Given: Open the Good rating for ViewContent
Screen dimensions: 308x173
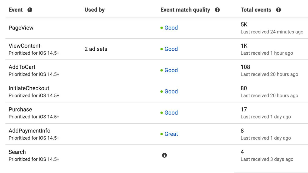Looking at the screenshot, I should pyautogui.click(x=171, y=49).
